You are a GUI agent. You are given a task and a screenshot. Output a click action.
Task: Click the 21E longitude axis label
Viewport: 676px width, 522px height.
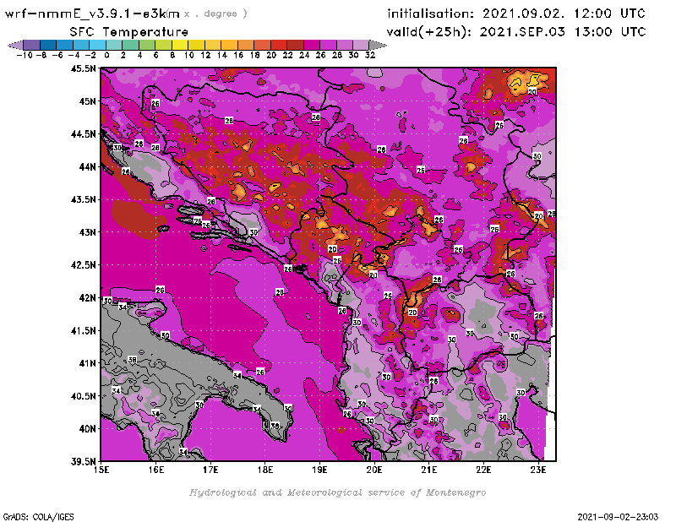[429, 470]
